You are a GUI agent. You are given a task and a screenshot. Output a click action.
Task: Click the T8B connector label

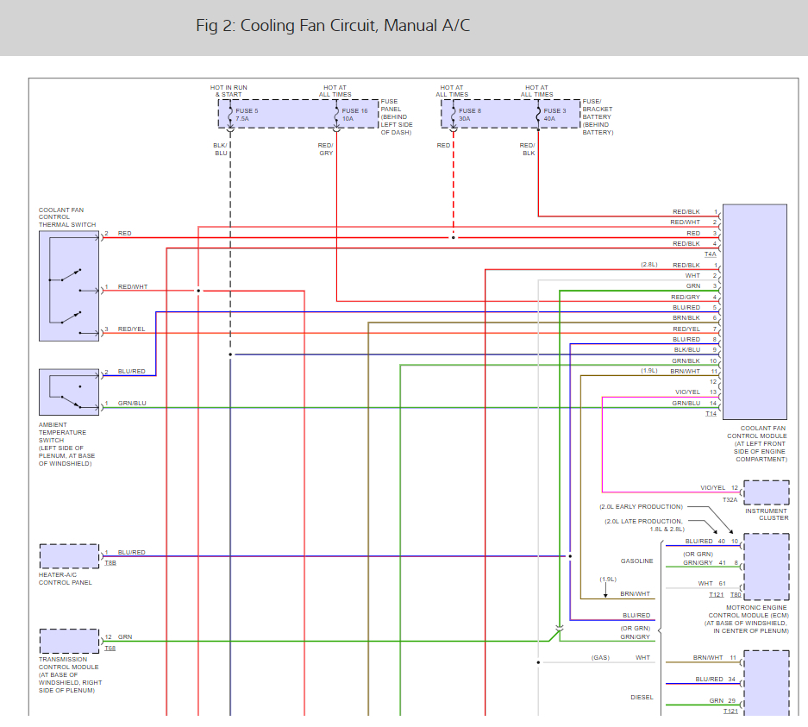110,563
